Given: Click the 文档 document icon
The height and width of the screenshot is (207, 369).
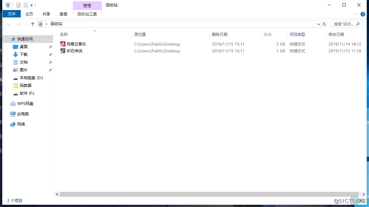Looking at the screenshot, I should (16, 62).
